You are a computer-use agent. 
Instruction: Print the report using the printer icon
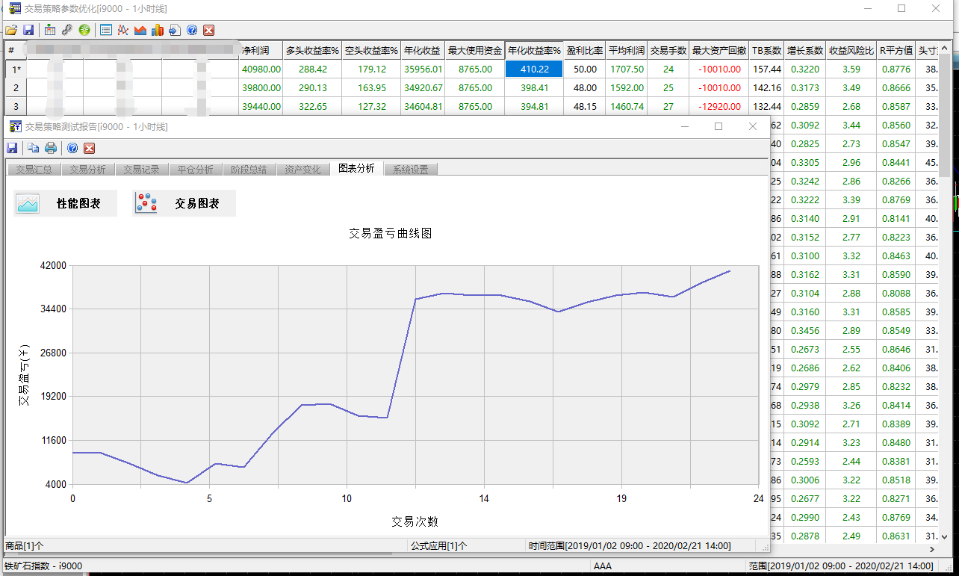51,148
